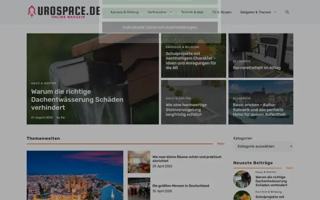Open article about Dachentwässerung Schäden
Viewport: 320px width, 200px height.
(77, 99)
